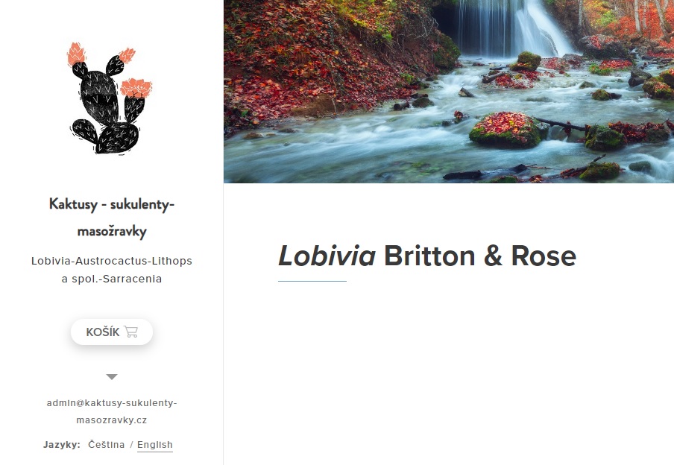This screenshot has width=674, height=465.
Task: Click the Lobivia Britton & Rose heading
Action: point(427,256)
